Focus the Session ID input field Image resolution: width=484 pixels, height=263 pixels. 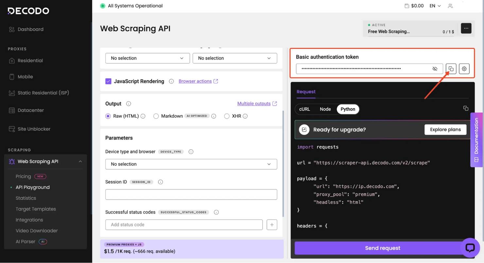tap(191, 194)
